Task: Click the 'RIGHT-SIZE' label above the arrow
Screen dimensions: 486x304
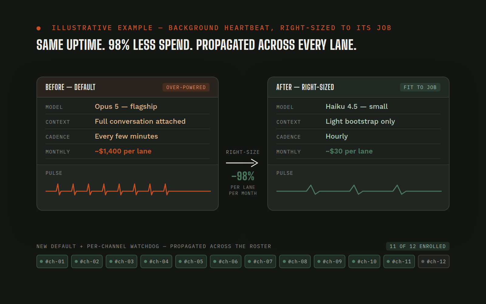Action: pos(243,152)
